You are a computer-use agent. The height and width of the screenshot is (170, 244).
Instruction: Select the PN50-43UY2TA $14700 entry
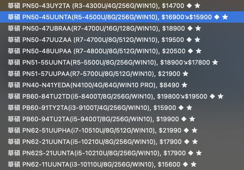122,6
